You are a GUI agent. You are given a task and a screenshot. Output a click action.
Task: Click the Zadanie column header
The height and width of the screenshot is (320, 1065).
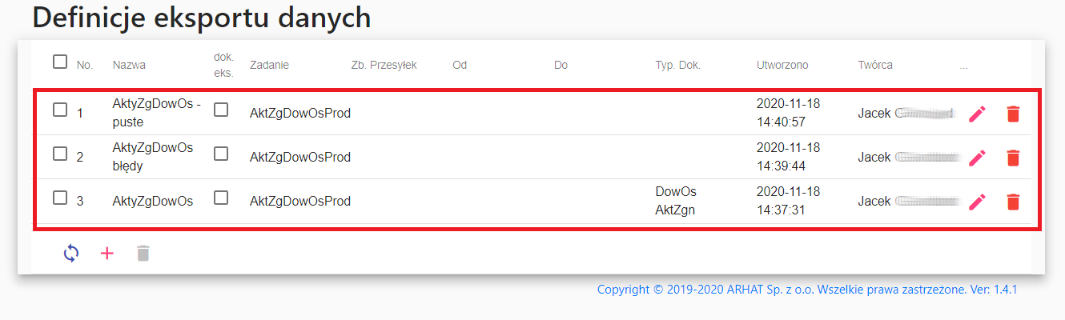tap(269, 65)
